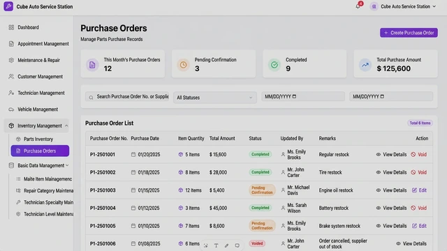Image resolution: width=447 pixels, height=251 pixels.
Task: Click the purple wrench app logo
Action: [8, 6]
